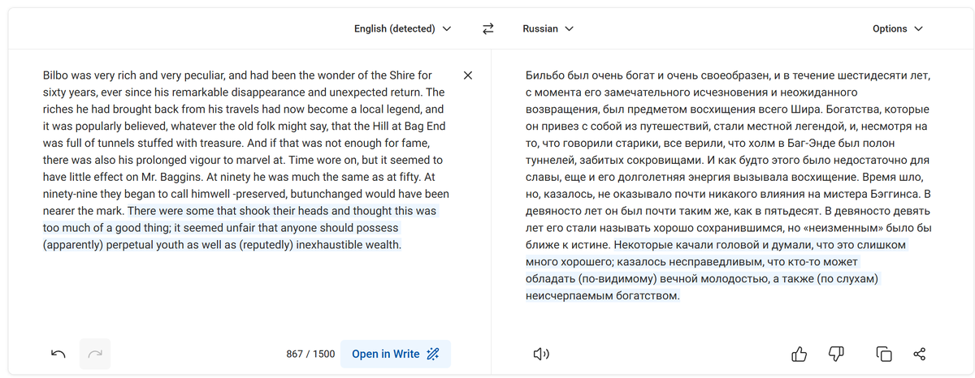Copy the translated text to clipboard
Viewport: 975px width, 378px height.
tap(883, 354)
